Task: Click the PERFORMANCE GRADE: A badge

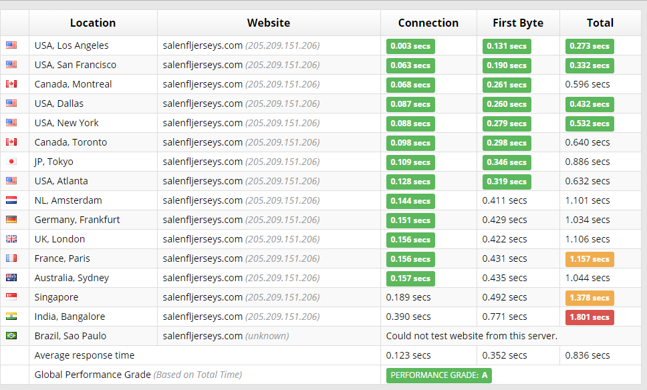Action: (439, 375)
